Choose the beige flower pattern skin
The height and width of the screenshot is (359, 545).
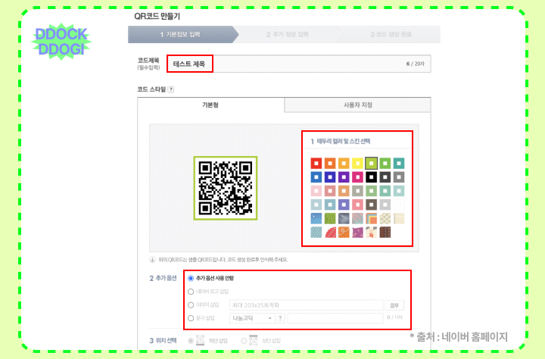(x=385, y=218)
